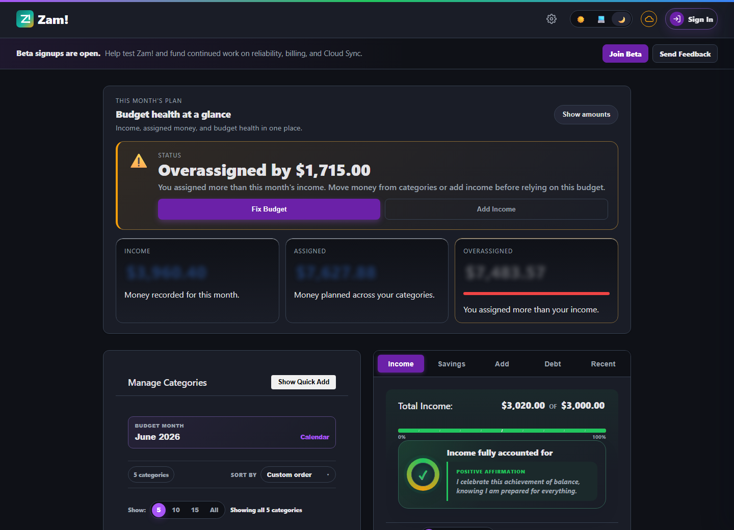Image resolution: width=734 pixels, height=530 pixels.
Task: Click the red overassigned progress bar
Action: (x=536, y=294)
